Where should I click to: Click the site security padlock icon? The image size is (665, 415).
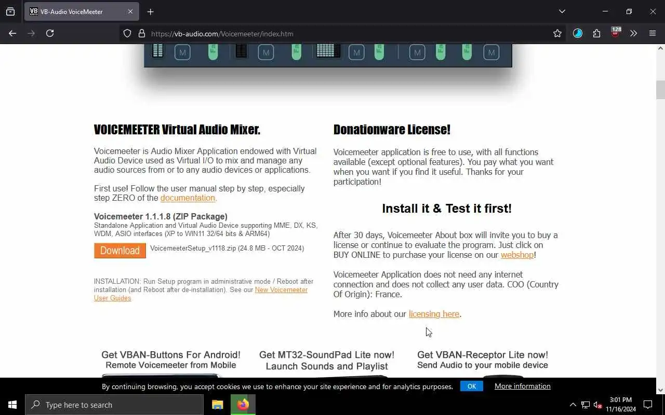coord(141,34)
